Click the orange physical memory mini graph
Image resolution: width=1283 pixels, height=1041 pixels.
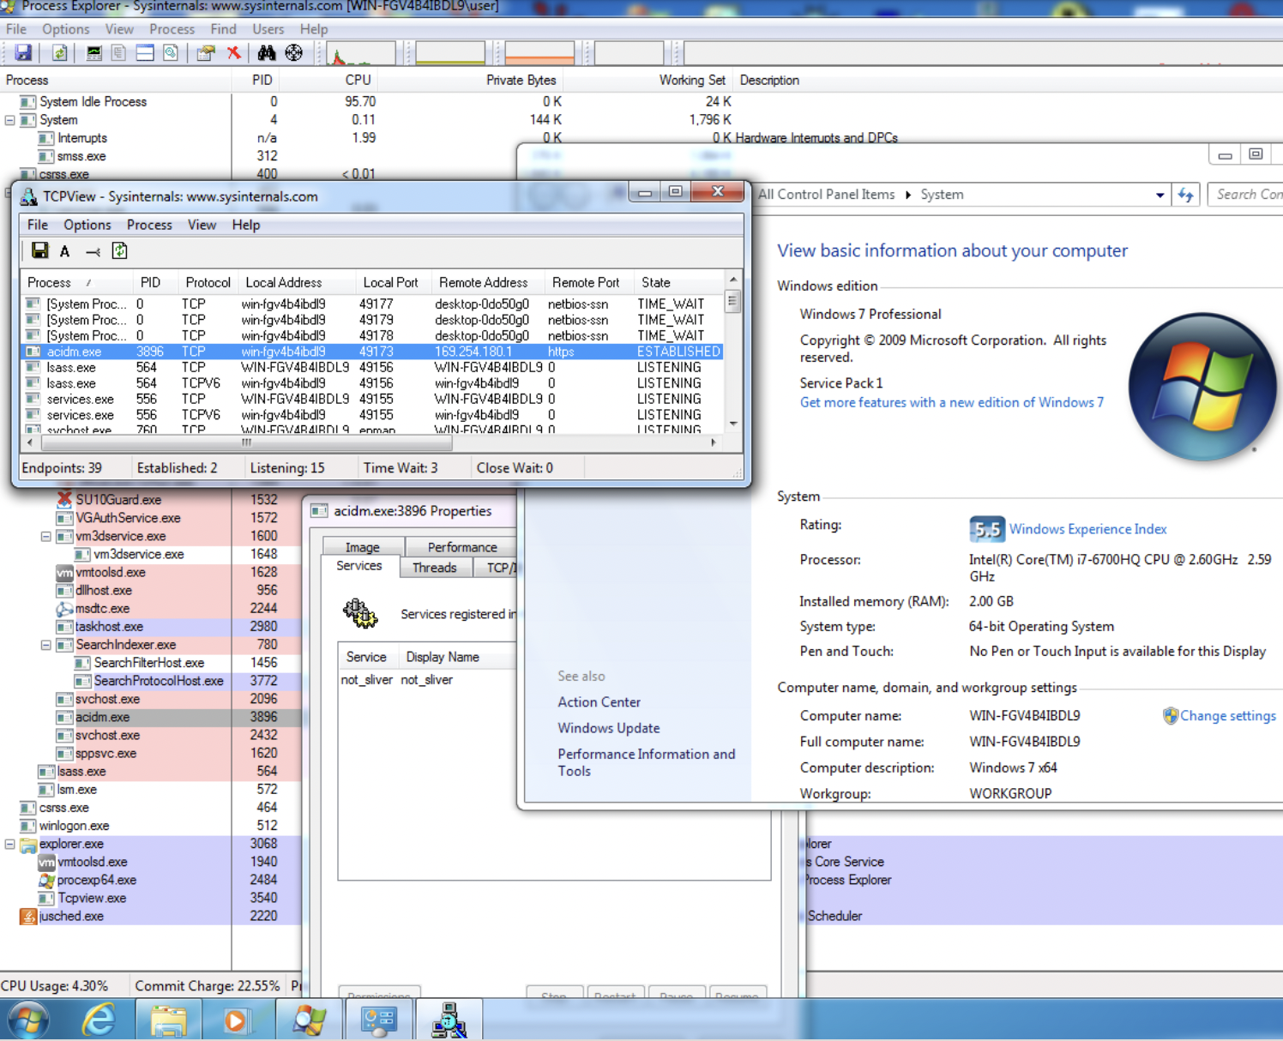[x=539, y=53]
